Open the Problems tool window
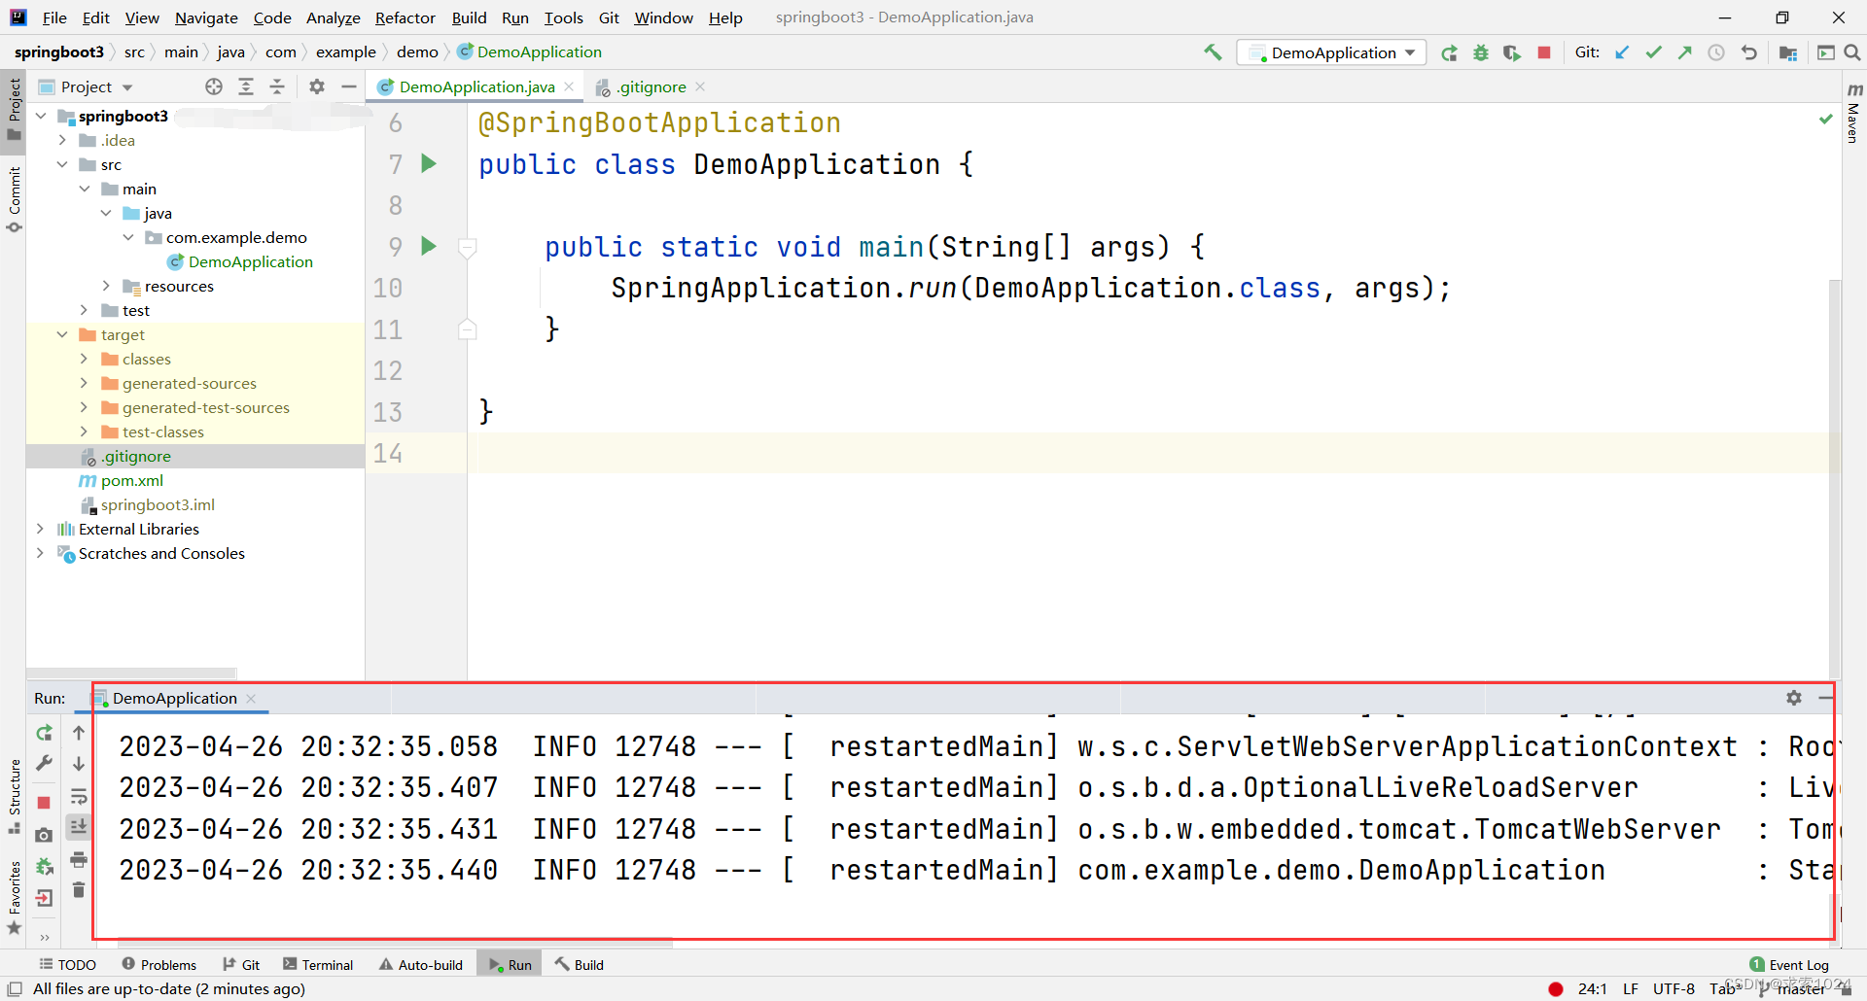This screenshot has height=1001, width=1867. click(x=159, y=965)
